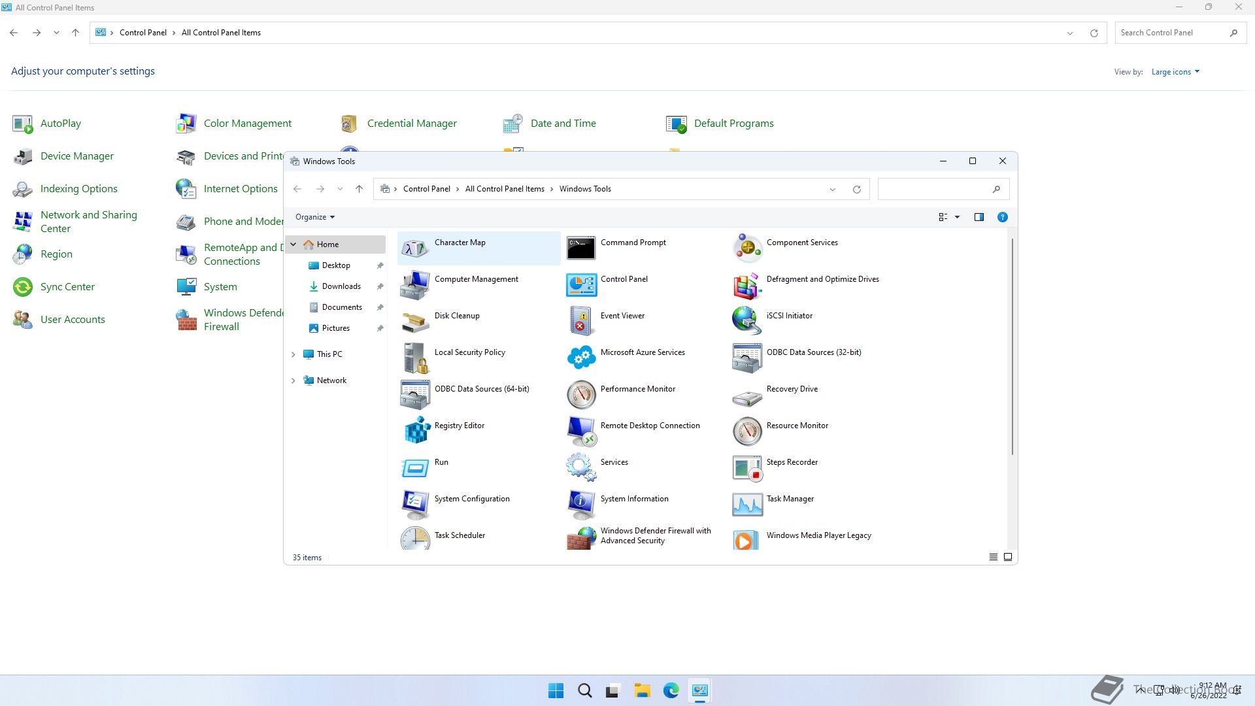Screen dimensions: 1255x706
Task: Open the Command Prompt icon
Action: click(x=581, y=248)
